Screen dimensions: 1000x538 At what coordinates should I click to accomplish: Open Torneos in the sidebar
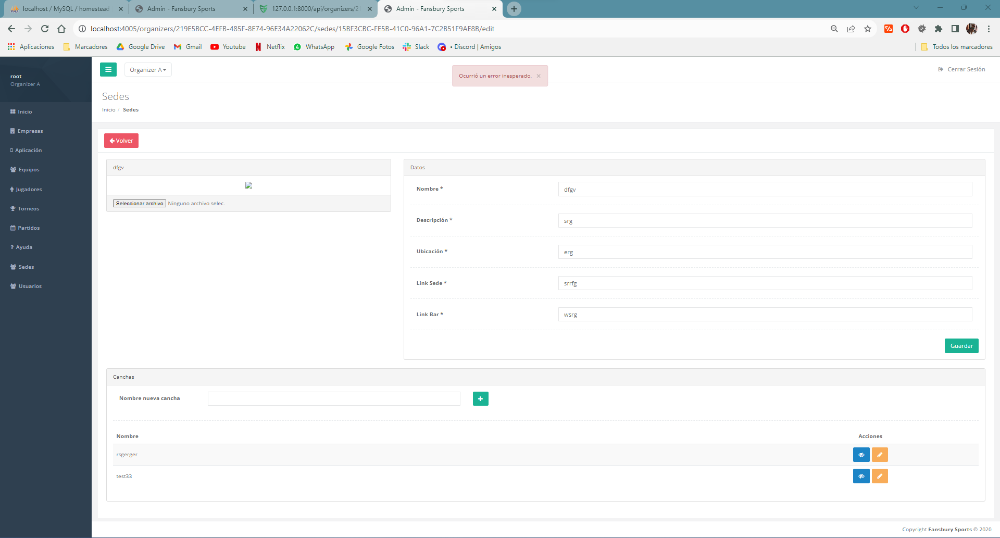[25, 208]
